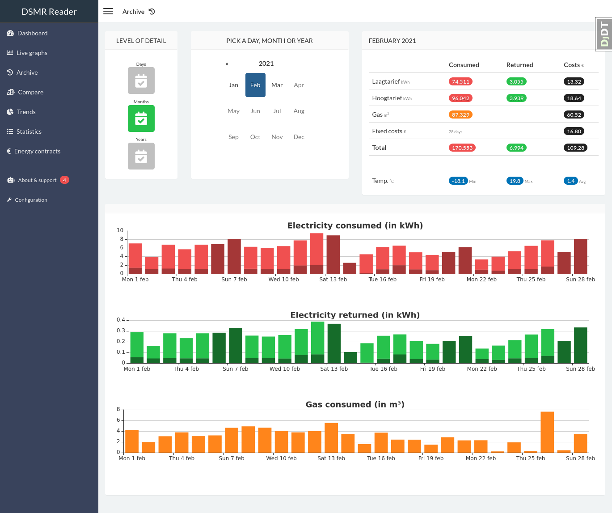This screenshot has width=612, height=513.
Task: Click Hoogtarief returned value 3.939
Action: point(516,98)
